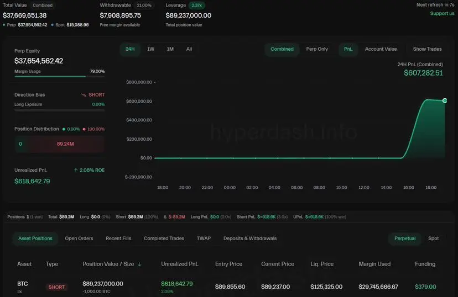
Task: Click the green dot beside Perp value
Action: click(4, 25)
